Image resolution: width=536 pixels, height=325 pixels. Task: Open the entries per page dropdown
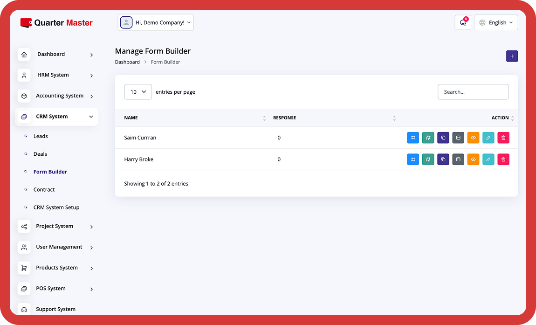click(138, 92)
